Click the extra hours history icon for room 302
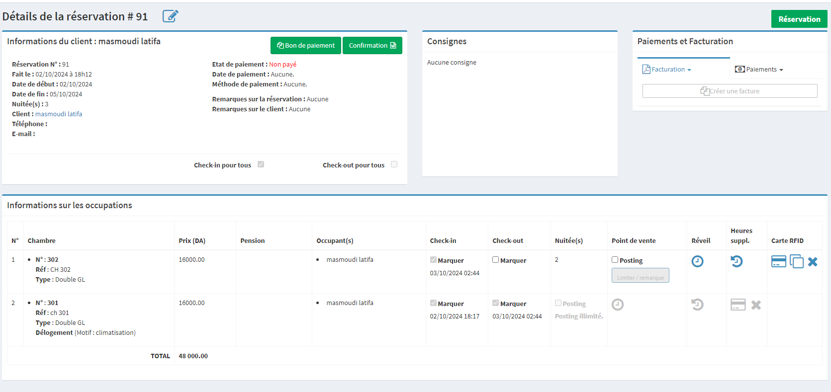Viewport: 831px width, 392px height. click(x=737, y=261)
